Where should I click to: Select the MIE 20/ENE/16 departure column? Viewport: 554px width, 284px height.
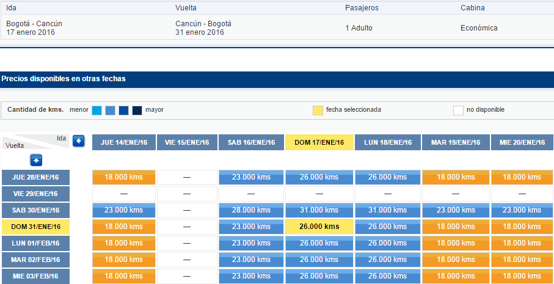tap(522, 142)
